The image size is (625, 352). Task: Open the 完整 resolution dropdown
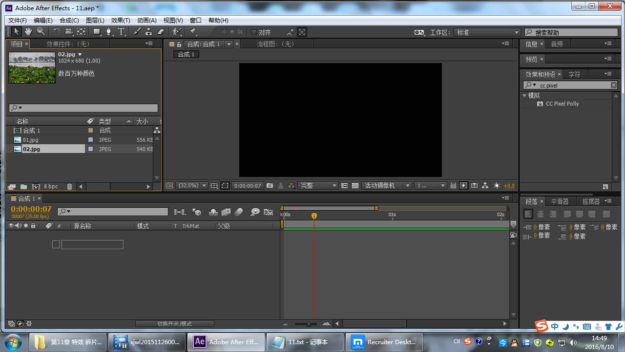point(318,186)
